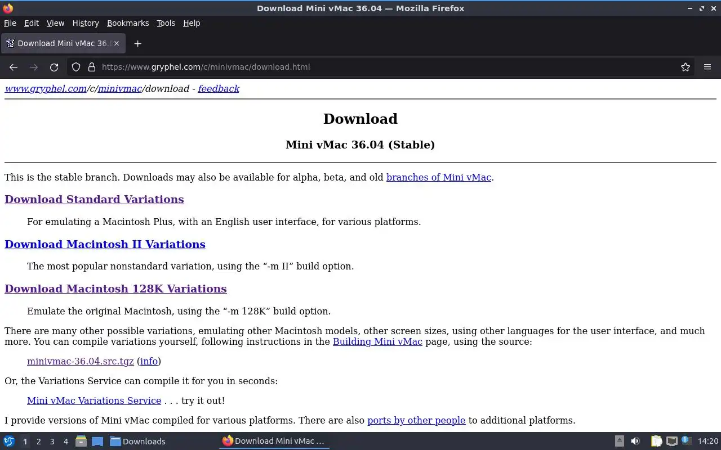This screenshot has width=721, height=450.
Task: Open Mini vMac Variations Service link
Action: pos(94,400)
